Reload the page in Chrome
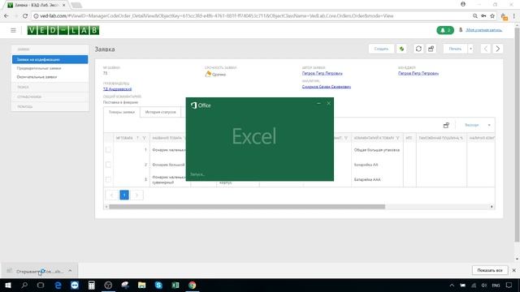Viewport: 520px width, 292px height. click(x=25, y=16)
